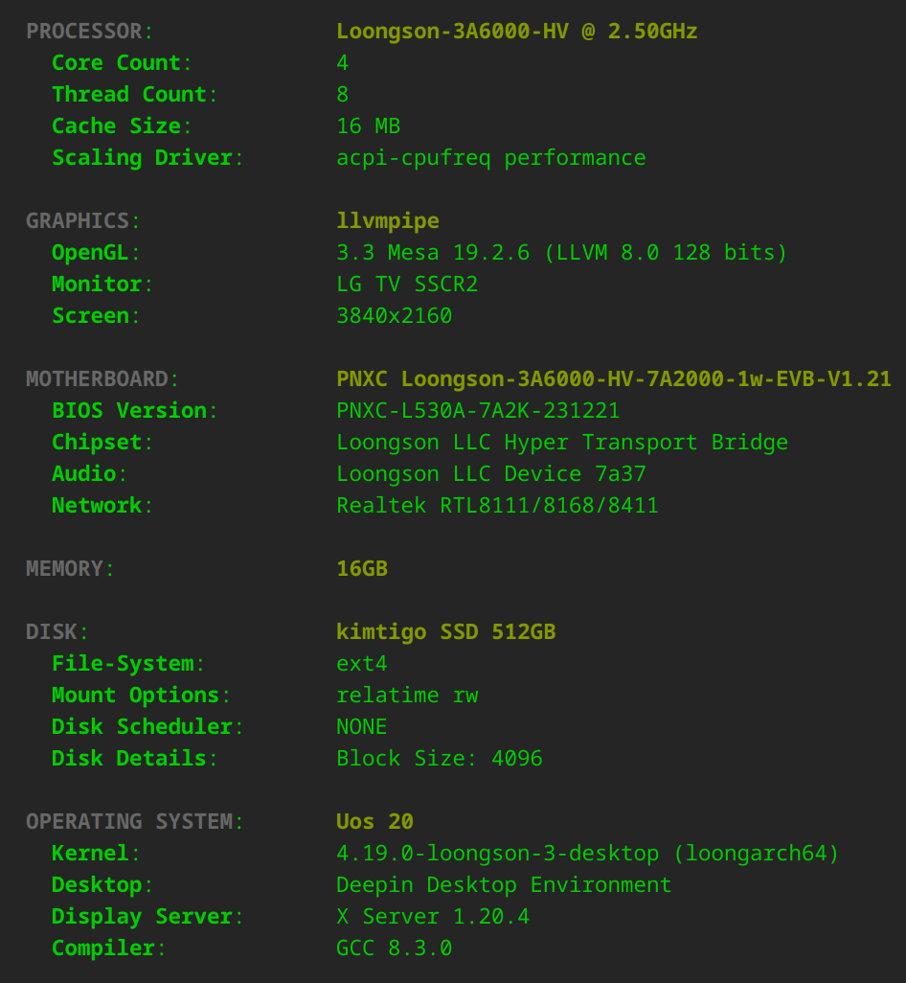Select the LG TV SSCR2 monitor value

point(407,285)
